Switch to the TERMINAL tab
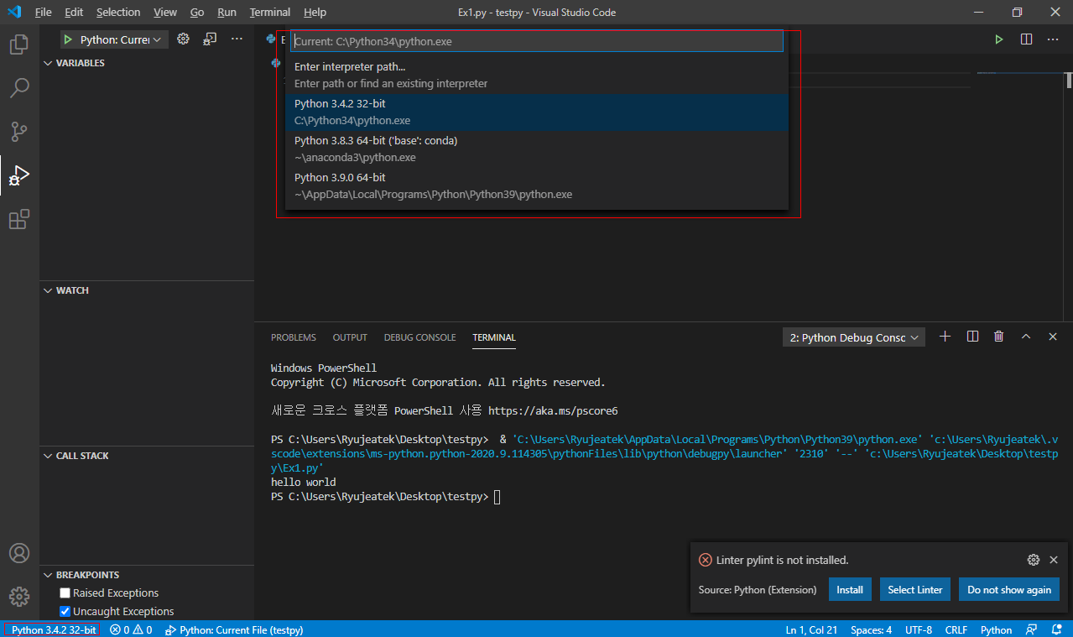Screen dimensions: 1073x637 tap(494, 337)
